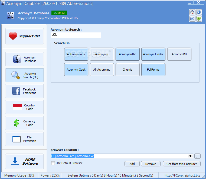
Task: Click the Acronym to Search input field
Action: [76, 35]
